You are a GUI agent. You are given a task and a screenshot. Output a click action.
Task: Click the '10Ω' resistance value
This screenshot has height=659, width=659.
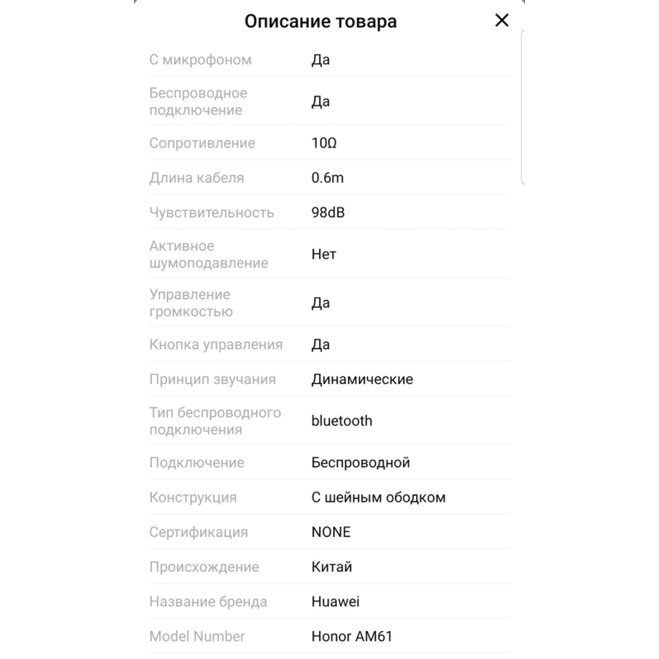pos(324,143)
